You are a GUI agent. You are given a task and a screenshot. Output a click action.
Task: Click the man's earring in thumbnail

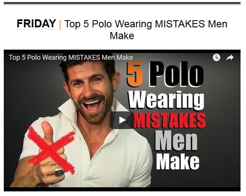pos(115,90)
